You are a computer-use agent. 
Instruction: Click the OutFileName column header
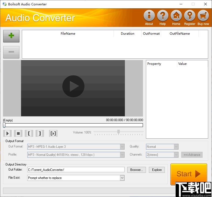coord(180,34)
